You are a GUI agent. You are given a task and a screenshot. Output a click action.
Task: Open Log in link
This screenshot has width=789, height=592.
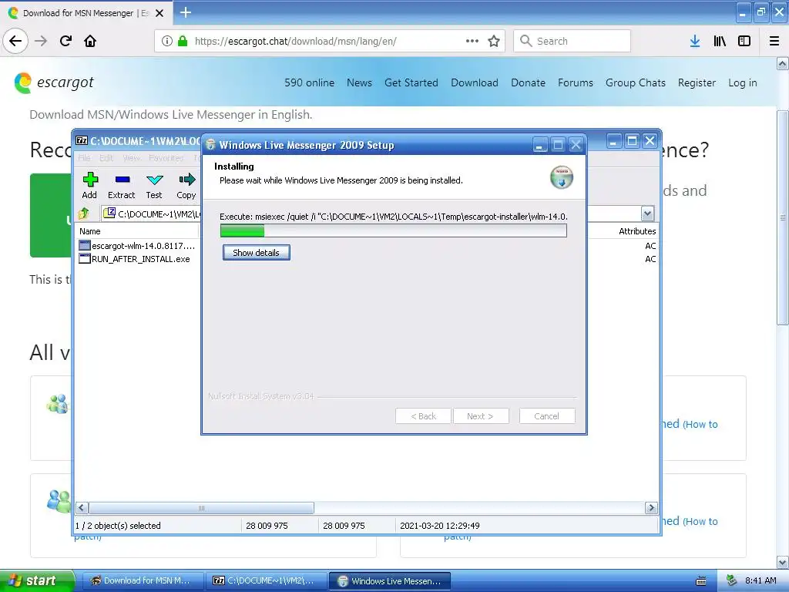coord(742,82)
